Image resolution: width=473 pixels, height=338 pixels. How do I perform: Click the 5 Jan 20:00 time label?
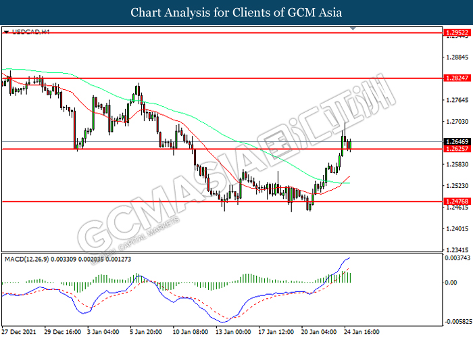point(146,332)
